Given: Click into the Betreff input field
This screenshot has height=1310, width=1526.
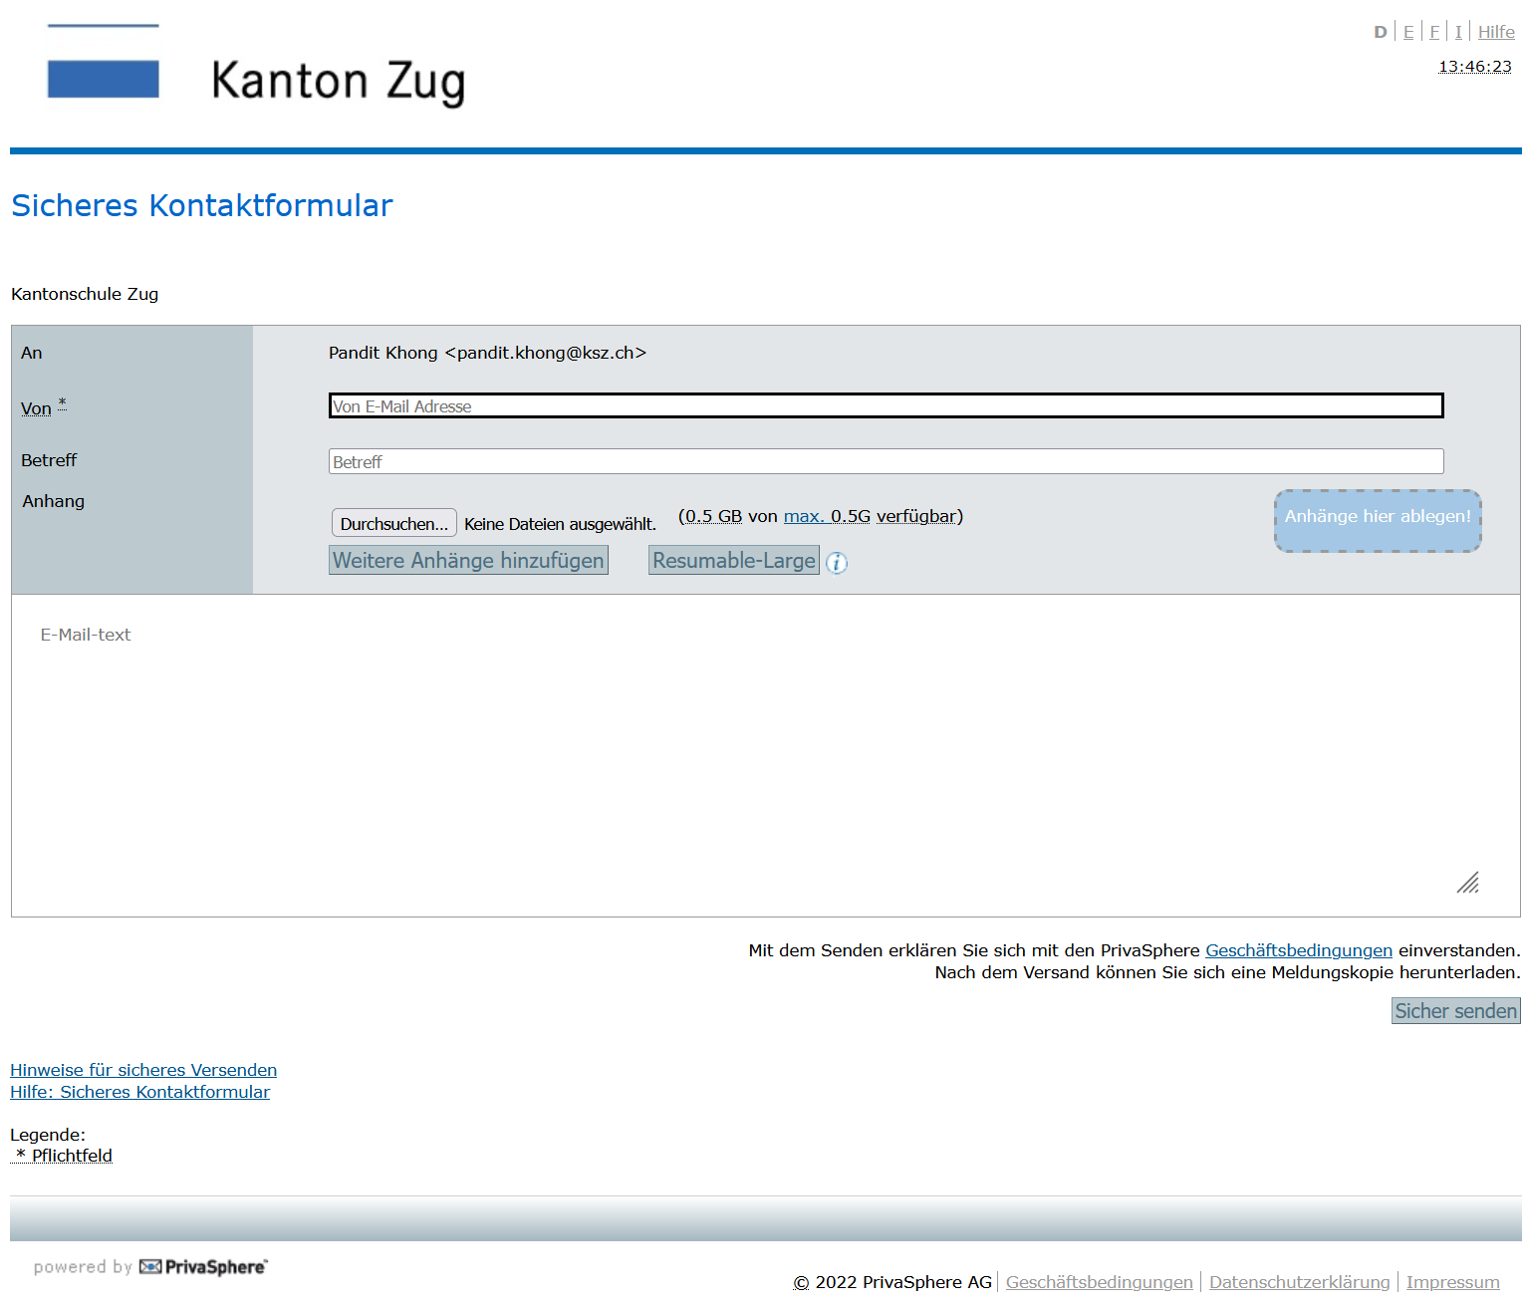Looking at the screenshot, I should pyautogui.click(x=885, y=461).
